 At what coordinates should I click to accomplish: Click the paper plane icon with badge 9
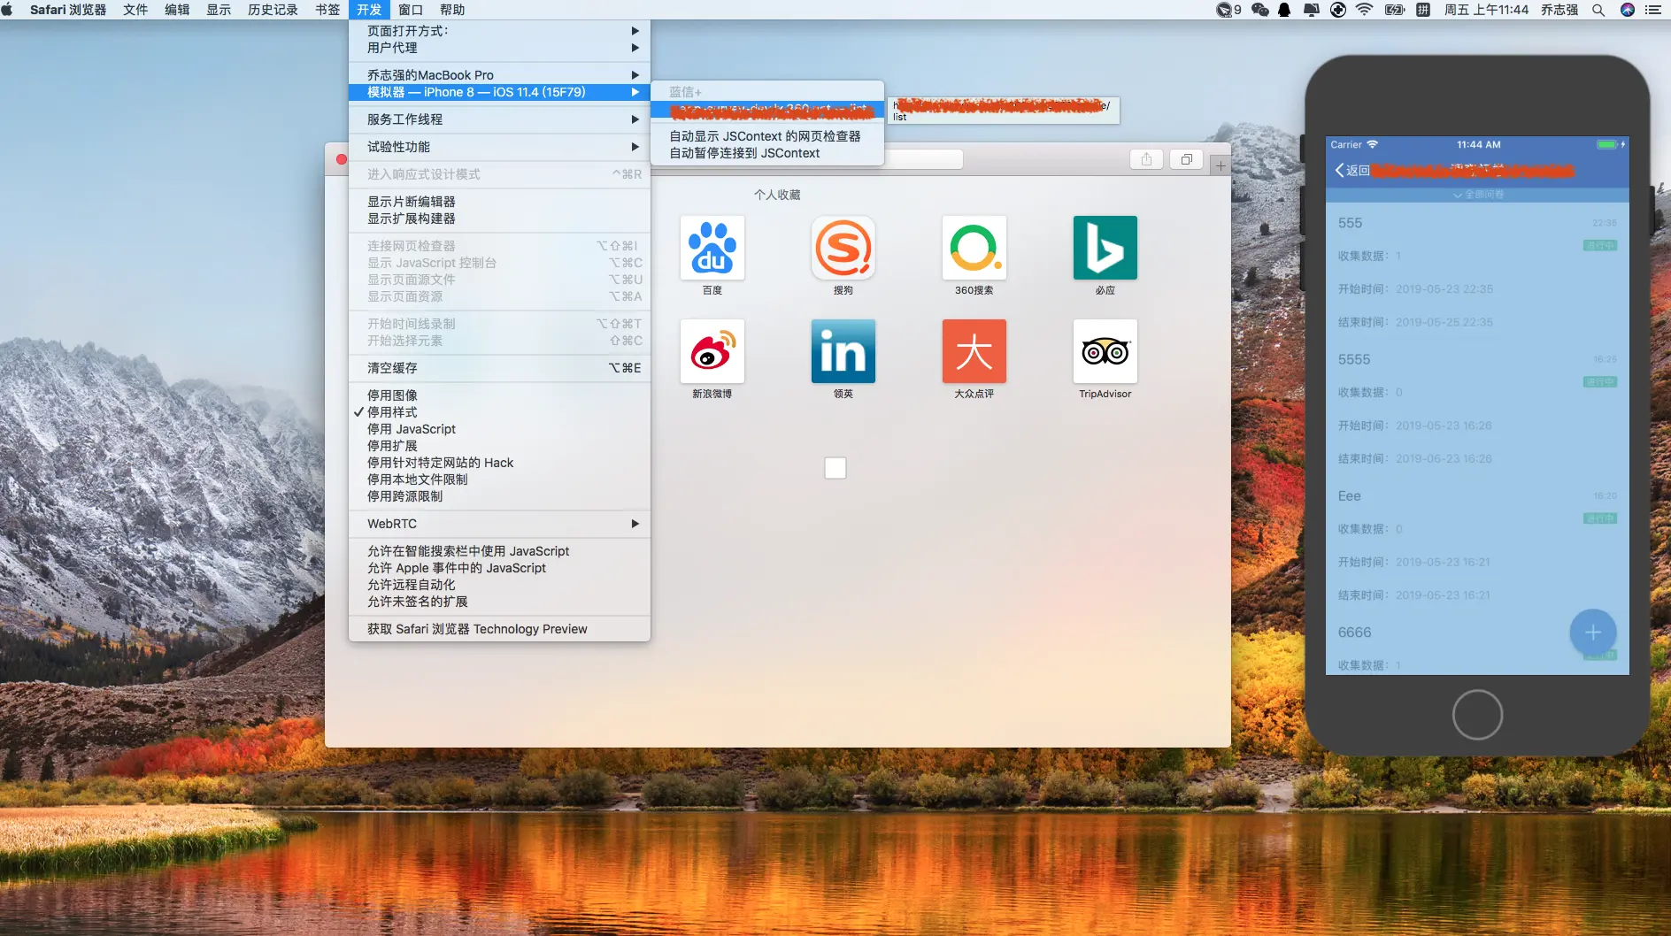click(x=1228, y=10)
